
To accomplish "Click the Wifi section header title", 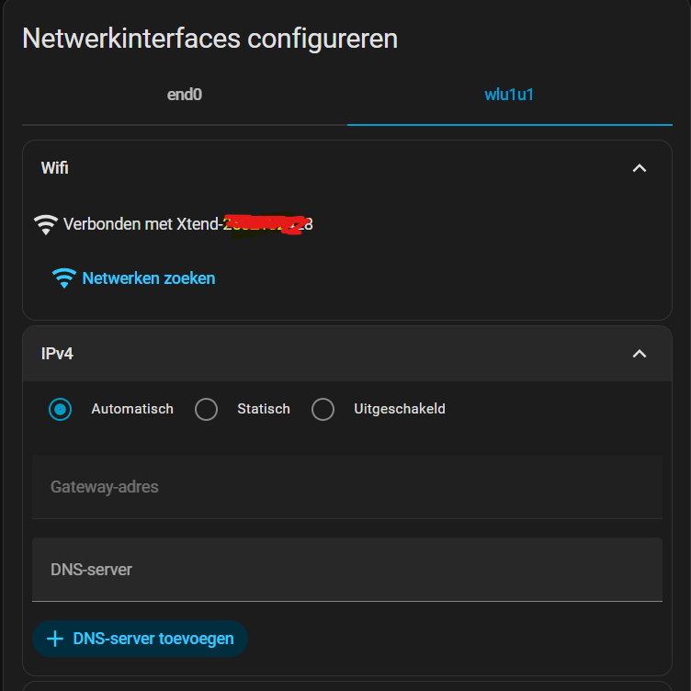I will (55, 168).
